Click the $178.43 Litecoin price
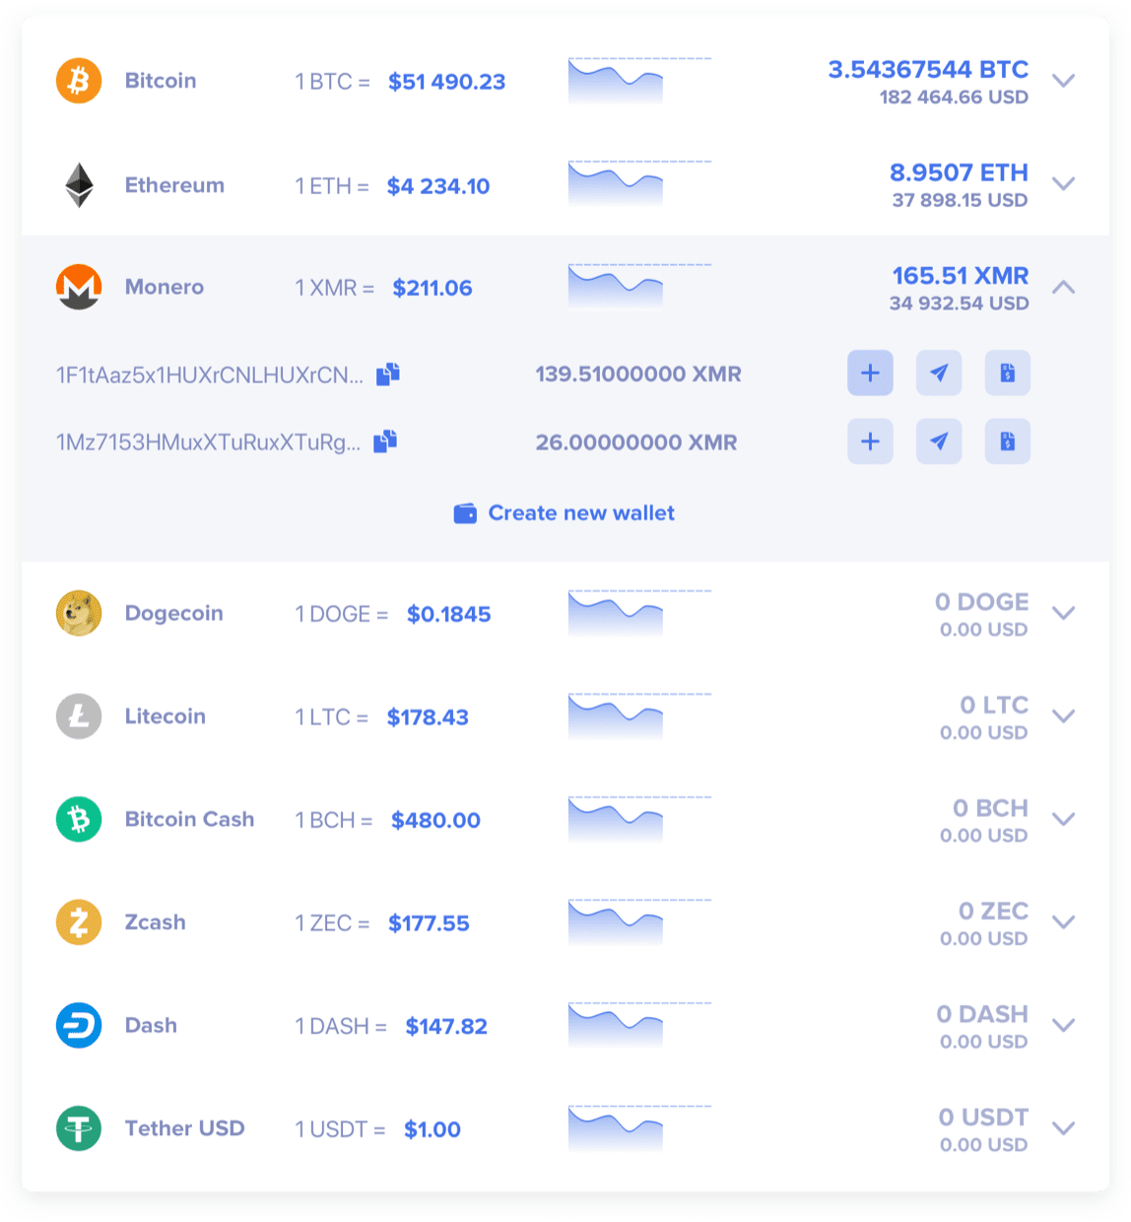This screenshot has width=1131, height=1222. 428,717
